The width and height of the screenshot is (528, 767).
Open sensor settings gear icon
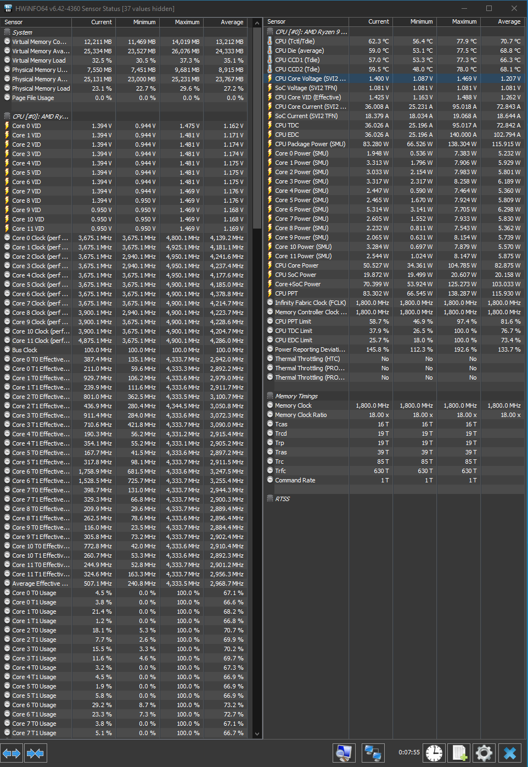coord(484,753)
